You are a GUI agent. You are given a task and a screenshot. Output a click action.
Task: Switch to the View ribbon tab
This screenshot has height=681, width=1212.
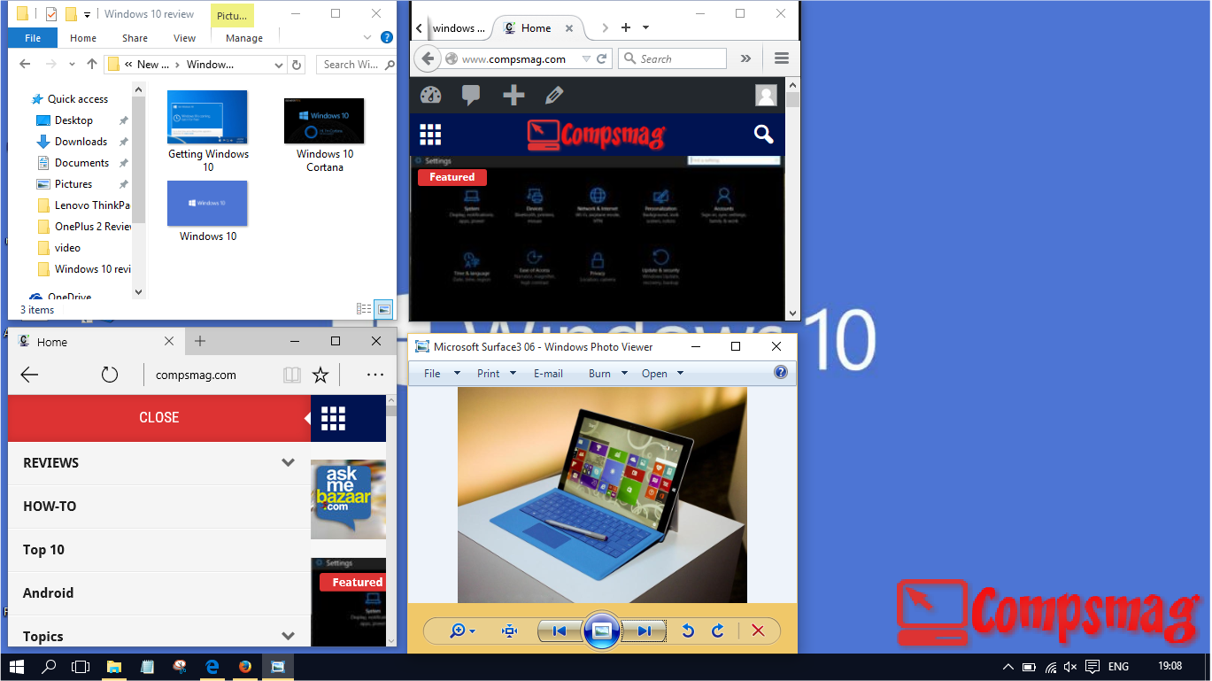(184, 38)
